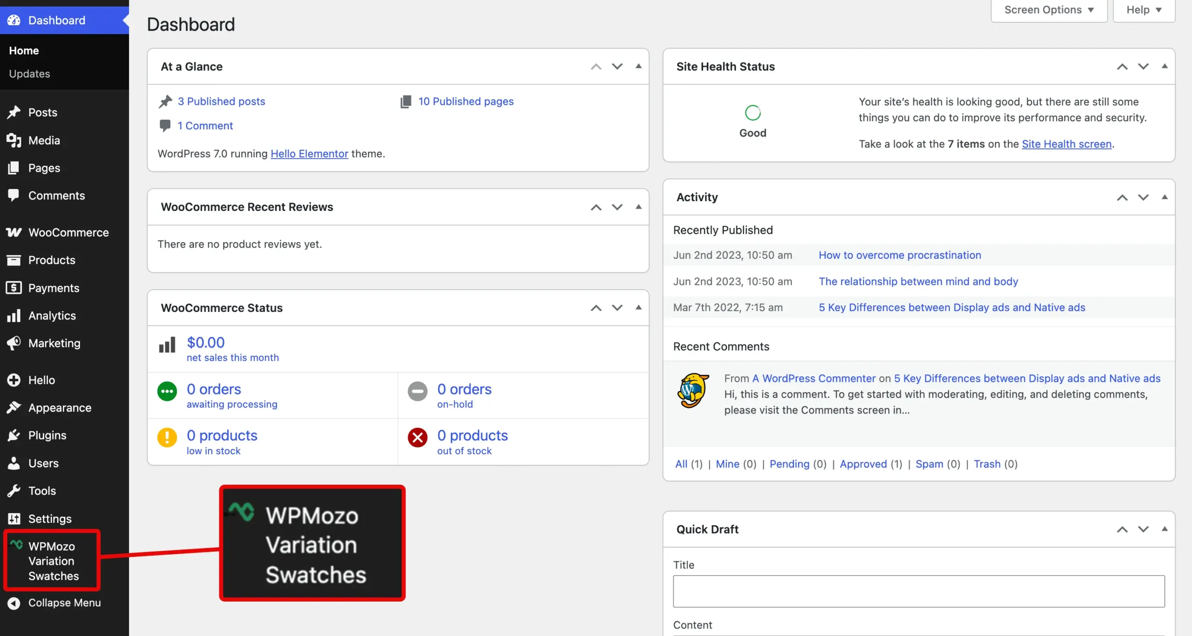This screenshot has width=1192, height=636.
Task: Click the WooCommerce logo icon
Action: (14, 232)
